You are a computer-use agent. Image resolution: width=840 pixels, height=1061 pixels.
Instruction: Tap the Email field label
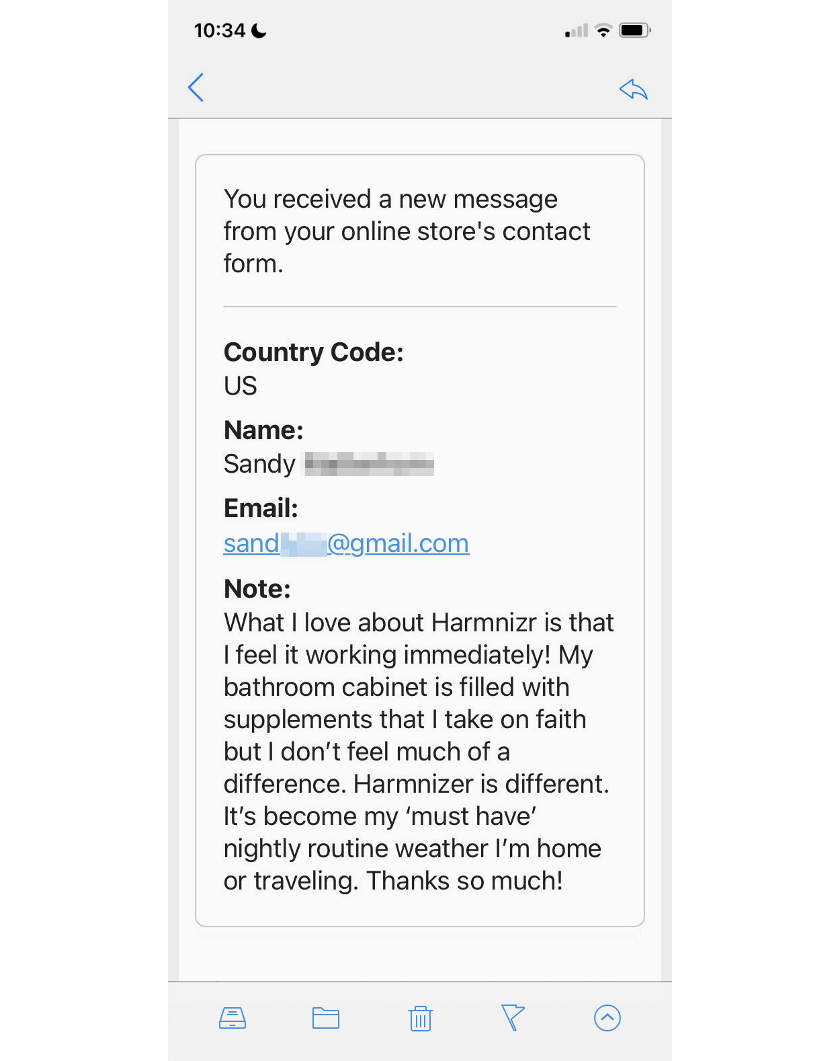[261, 508]
